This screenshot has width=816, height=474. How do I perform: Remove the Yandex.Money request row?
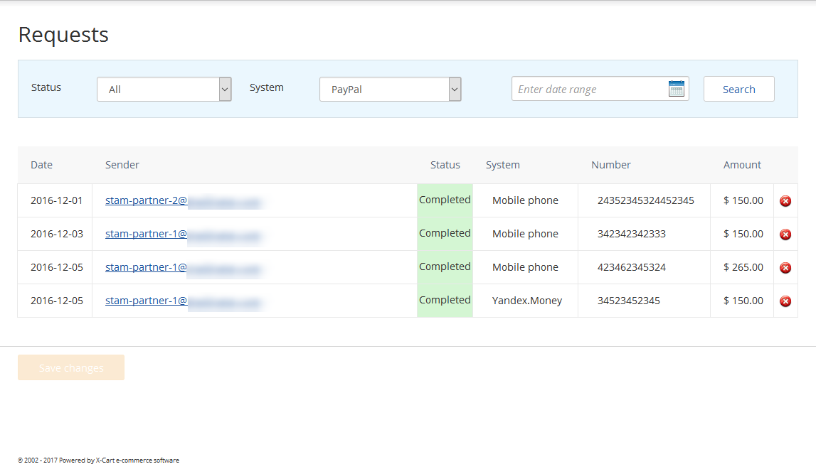tap(785, 301)
